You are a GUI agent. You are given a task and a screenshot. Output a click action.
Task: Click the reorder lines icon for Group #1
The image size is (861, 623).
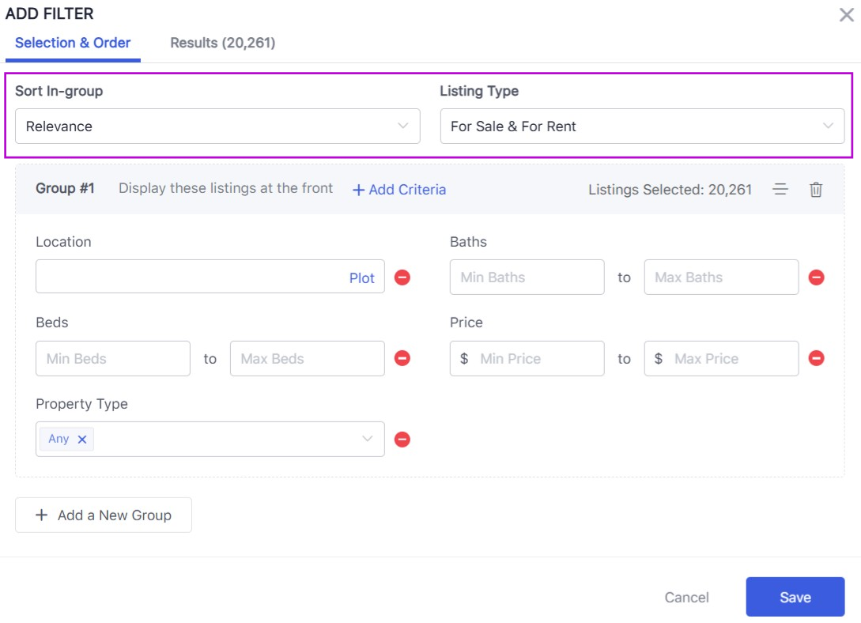point(780,190)
